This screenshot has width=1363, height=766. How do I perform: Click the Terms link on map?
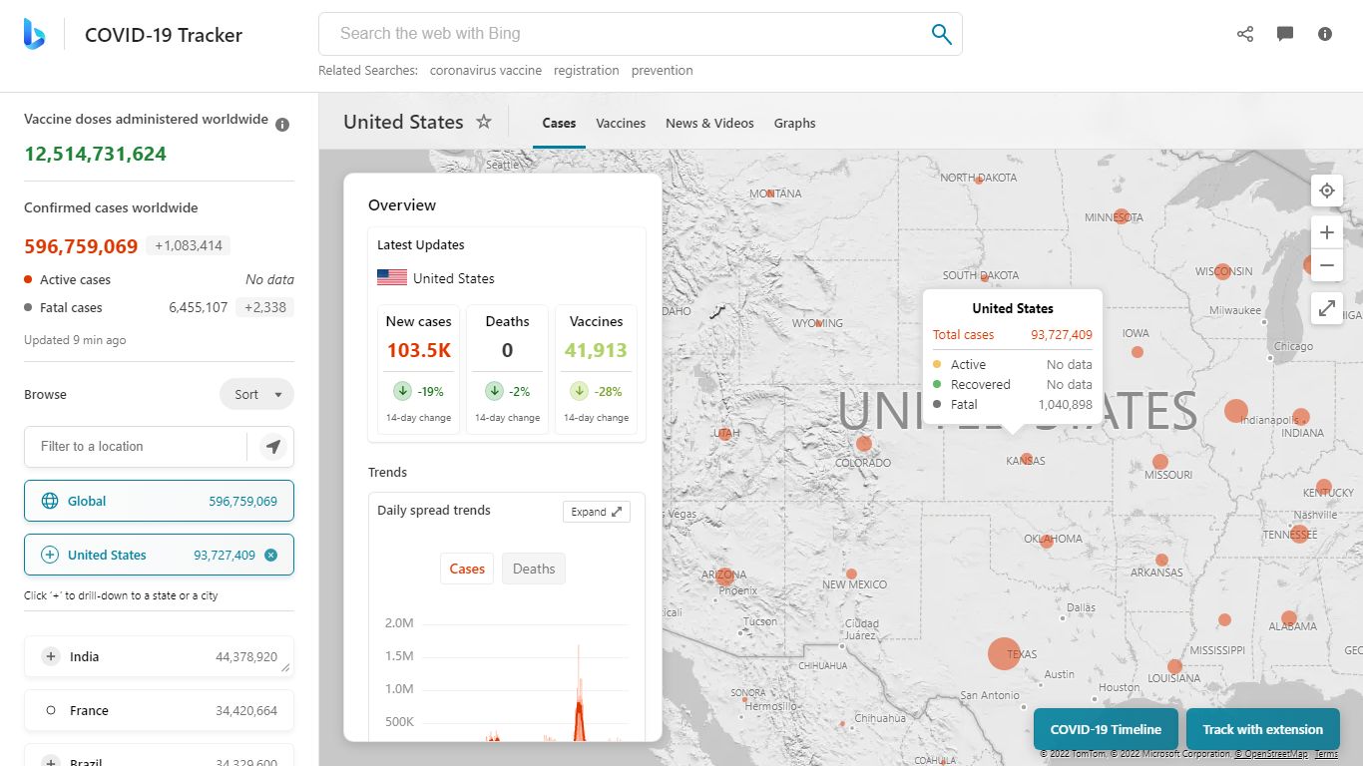(x=1326, y=755)
